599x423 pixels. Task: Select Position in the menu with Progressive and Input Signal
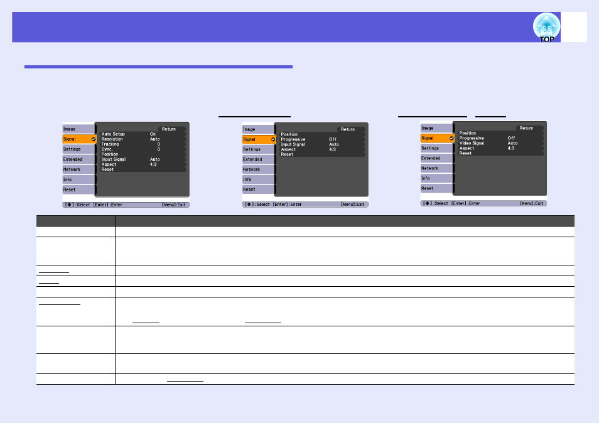tap(289, 134)
